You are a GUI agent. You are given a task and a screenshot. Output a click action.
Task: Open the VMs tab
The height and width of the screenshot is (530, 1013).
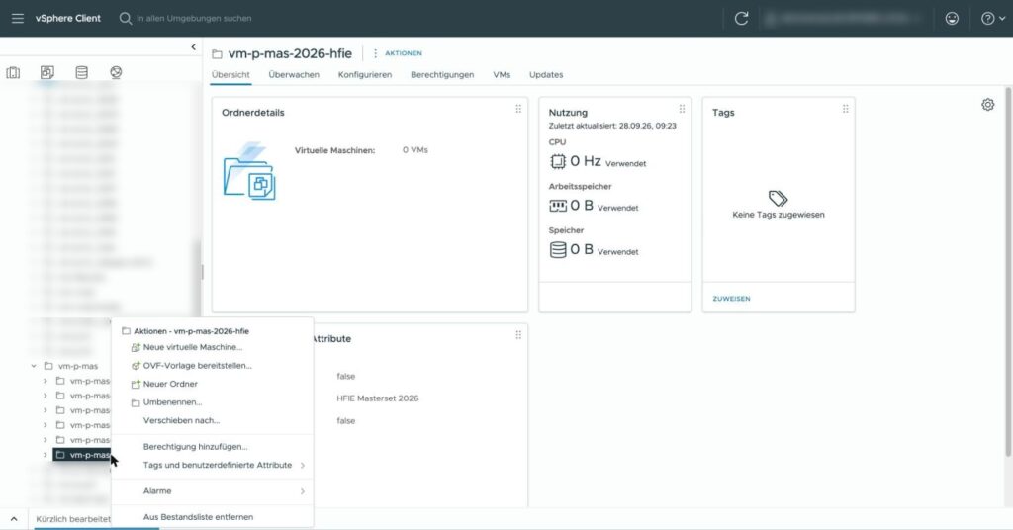pos(502,75)
